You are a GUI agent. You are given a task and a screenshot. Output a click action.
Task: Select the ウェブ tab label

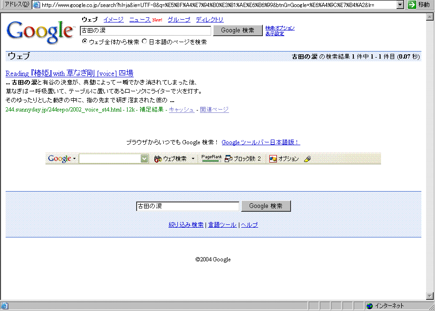pos(90,19)
